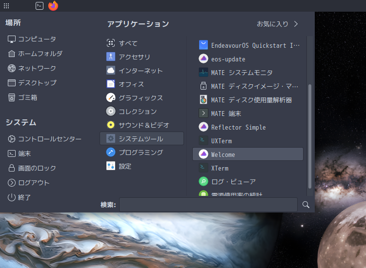Click "MATE 端末" text
The height and width of the screenshot is (268, 366).
point(226,114)
